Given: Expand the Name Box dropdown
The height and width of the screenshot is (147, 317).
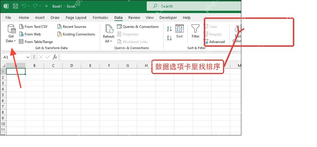Looking at the screenshot, I should pos(28,57).
